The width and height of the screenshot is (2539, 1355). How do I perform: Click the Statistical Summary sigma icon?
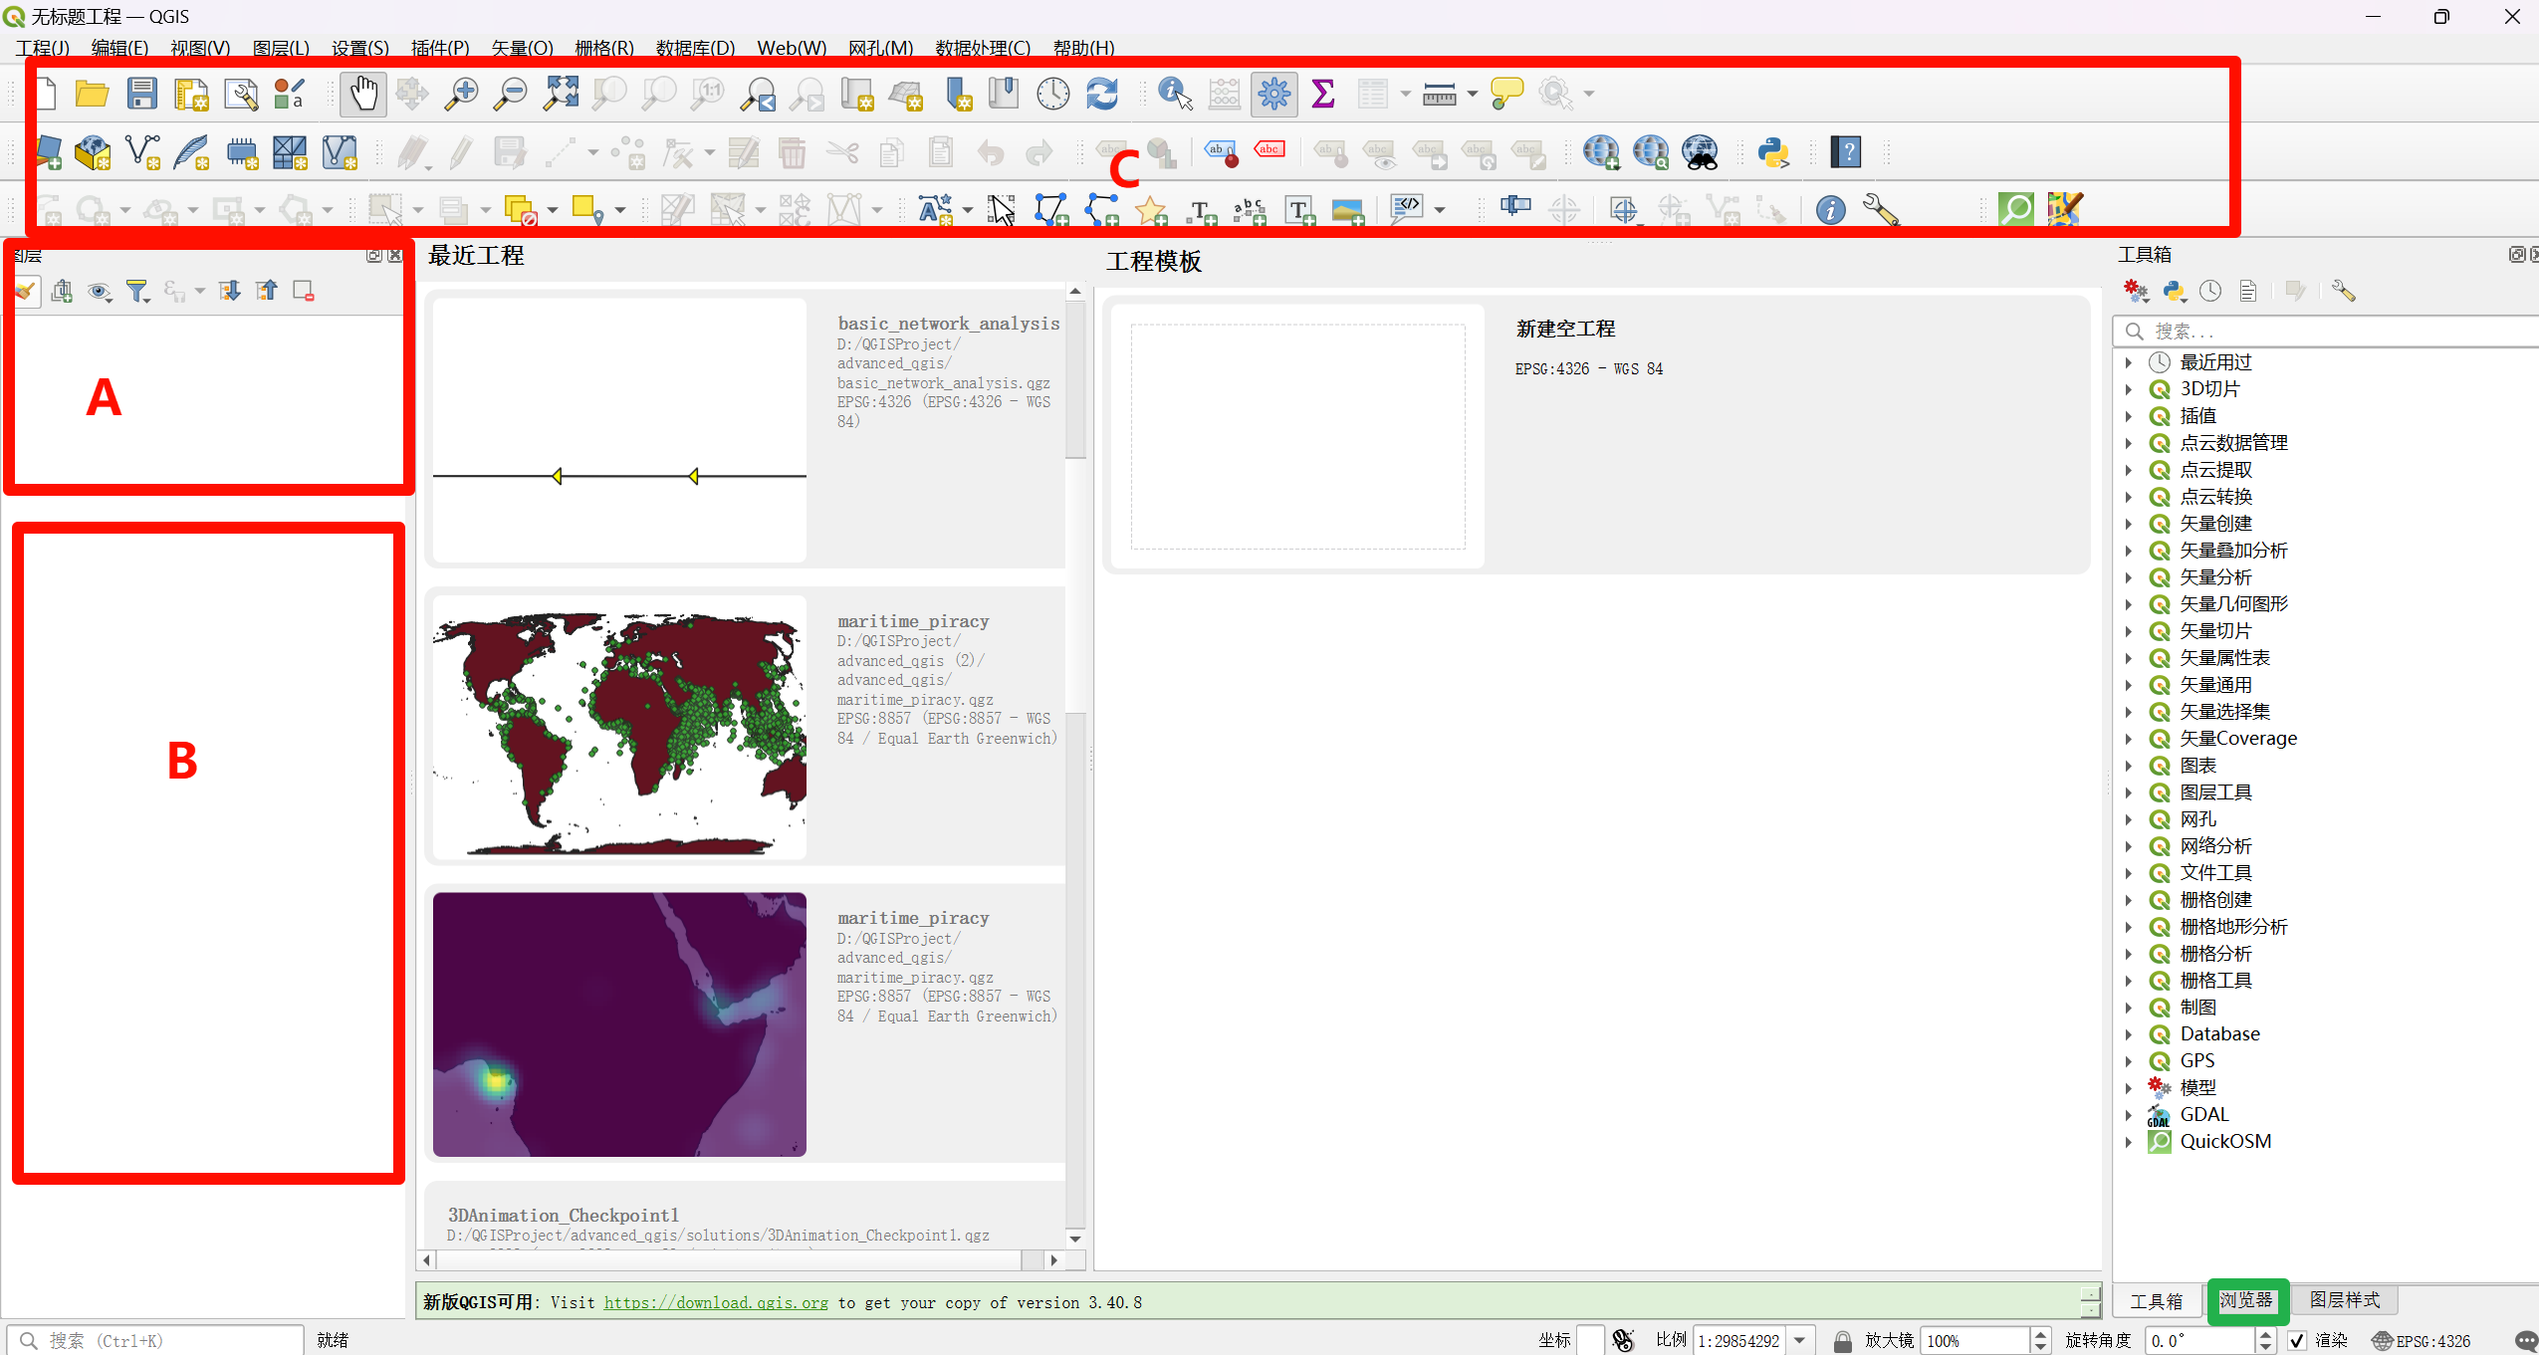point(1323,94)
